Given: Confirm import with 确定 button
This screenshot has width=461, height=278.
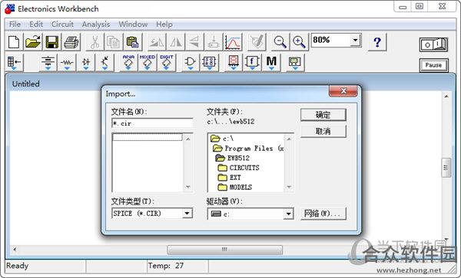Looking at the screenshot, I should (x=323, y=115).
